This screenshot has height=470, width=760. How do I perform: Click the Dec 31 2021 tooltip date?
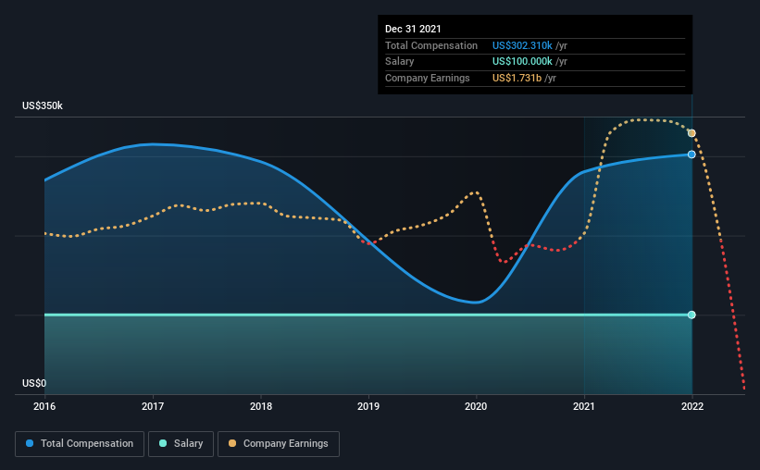coord(413,29)
